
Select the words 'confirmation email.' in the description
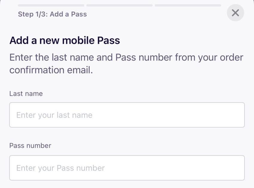point(51,70)
